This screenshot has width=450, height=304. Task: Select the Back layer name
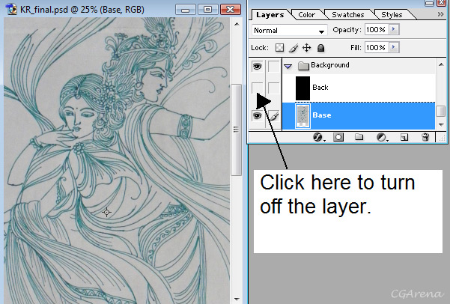(x=320, y=88)
